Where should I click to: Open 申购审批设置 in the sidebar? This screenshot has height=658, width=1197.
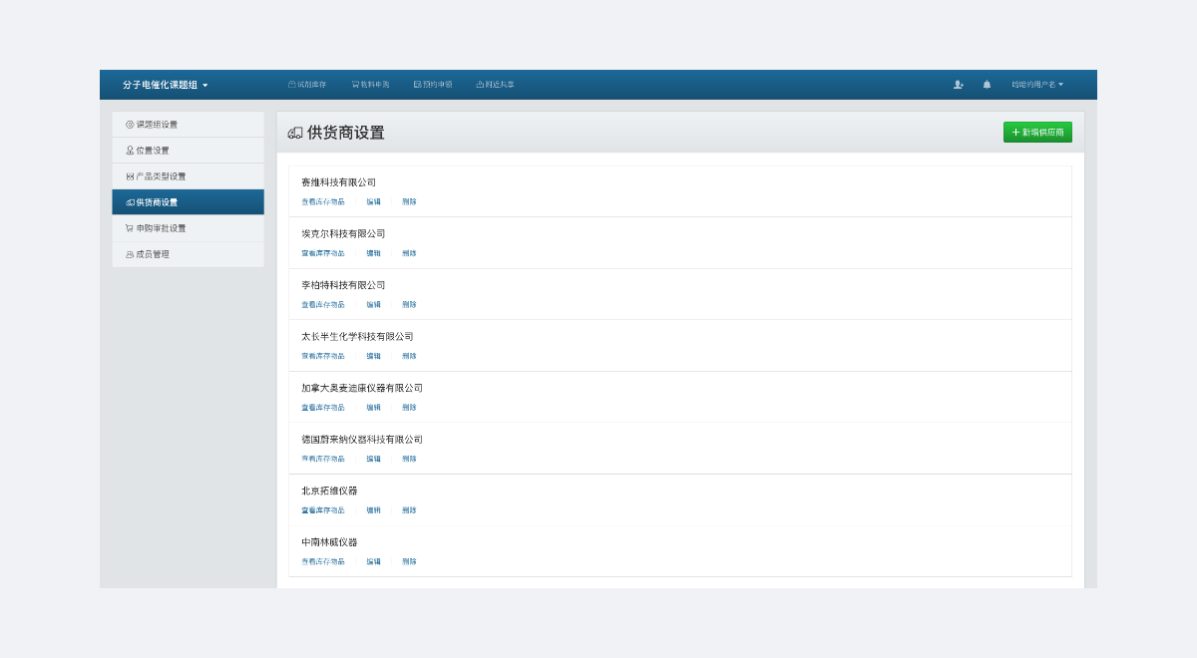(188, 228)
